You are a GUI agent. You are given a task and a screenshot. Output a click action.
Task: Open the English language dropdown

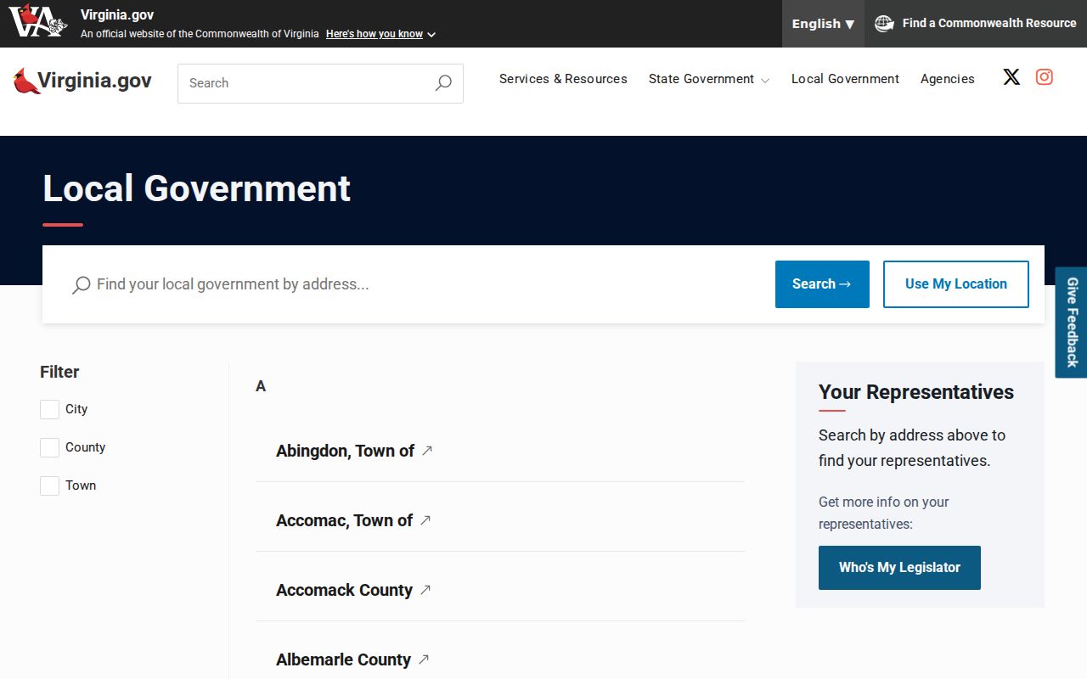click(823, 24)
